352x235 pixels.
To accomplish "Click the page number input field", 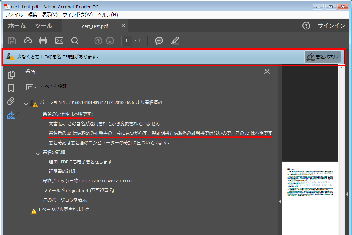I will tap(126, 41).
